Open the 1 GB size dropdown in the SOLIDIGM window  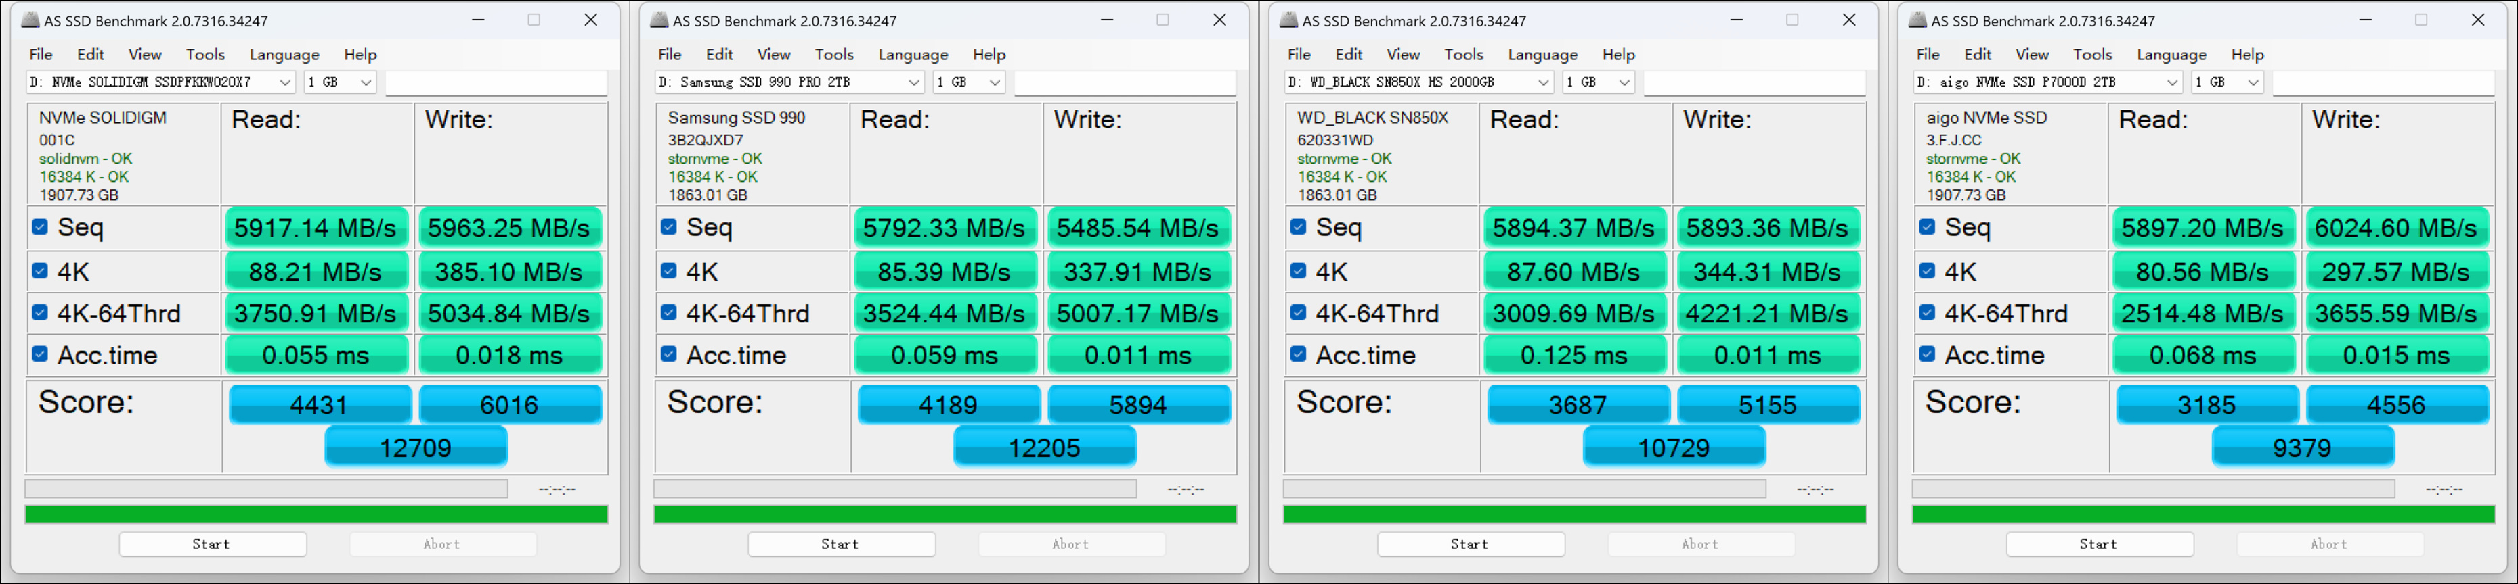point(340,82)
